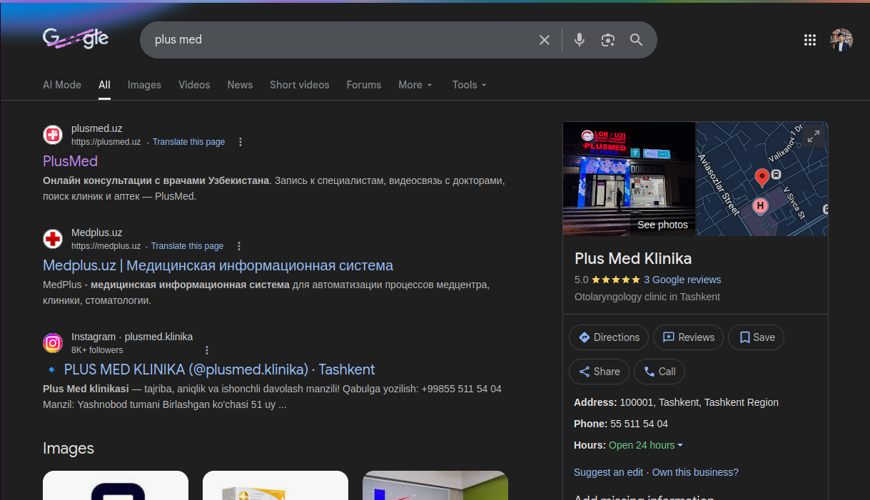Open the Tools dropdown

(469, 85)
